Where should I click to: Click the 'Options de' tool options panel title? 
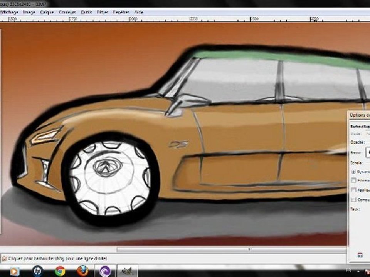coord(360,115)
